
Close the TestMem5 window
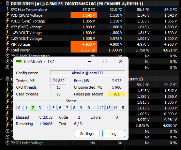[121, 62]
